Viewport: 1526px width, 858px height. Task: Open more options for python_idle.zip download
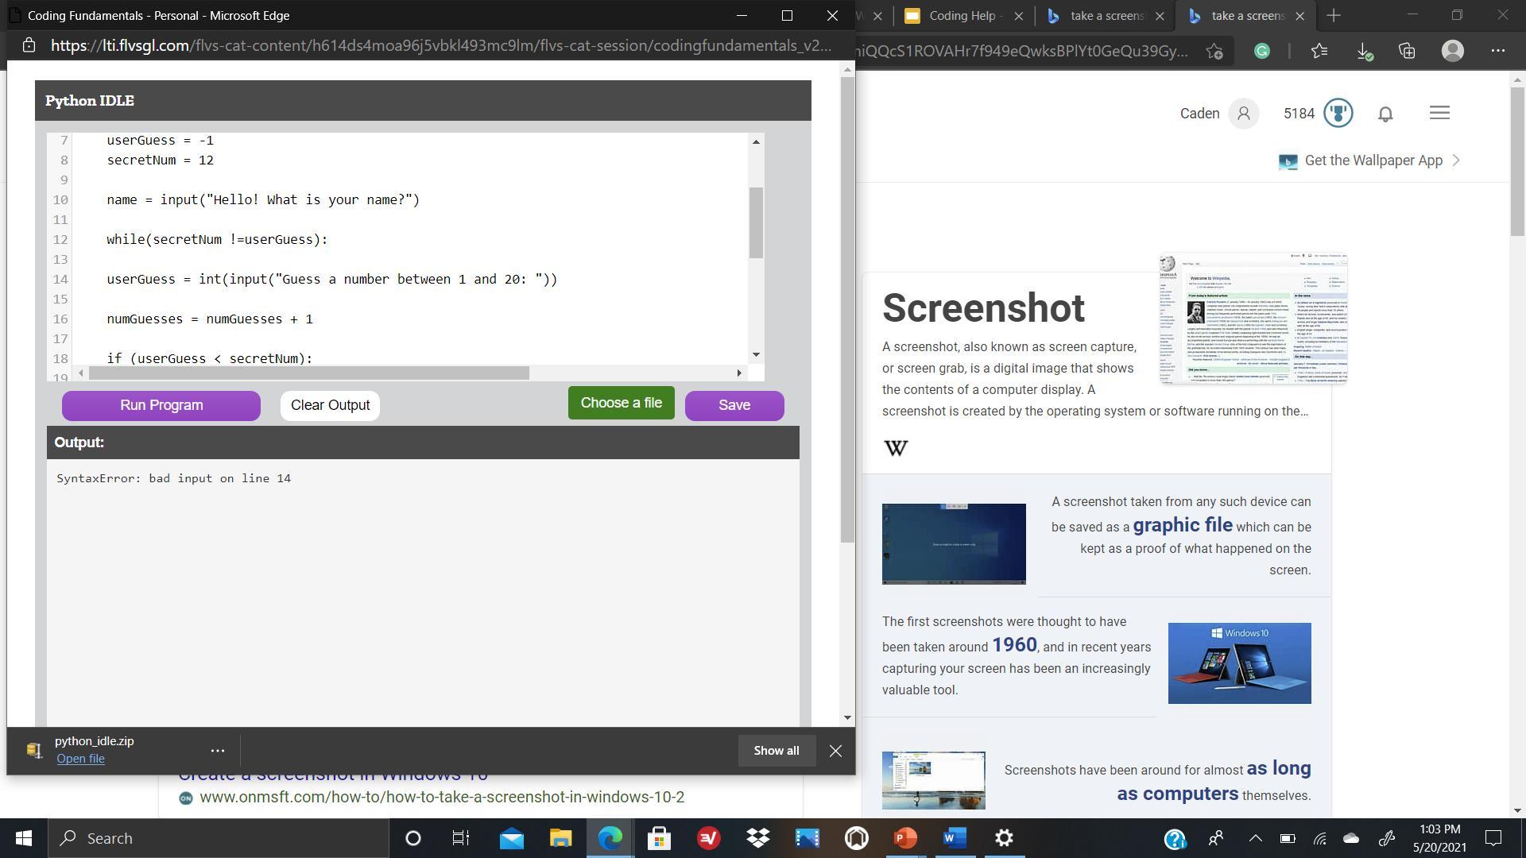coord(217,750)
